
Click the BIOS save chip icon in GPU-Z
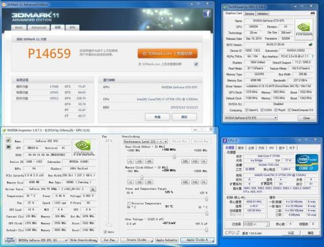tap(310, 44)
